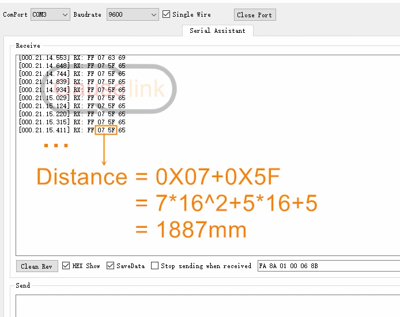The image size is (400, 317).
Task: Click the highlighted 07 5F bytes
Action: [x=106, y=130]
